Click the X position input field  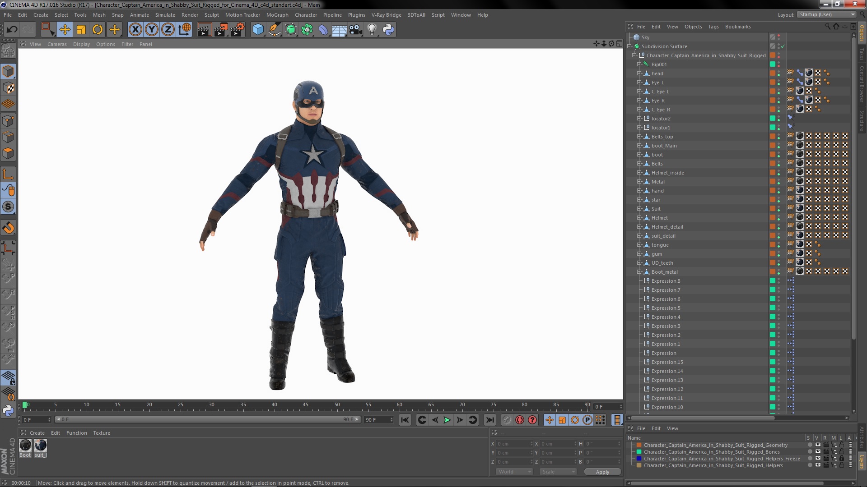[x=515, y=444]
